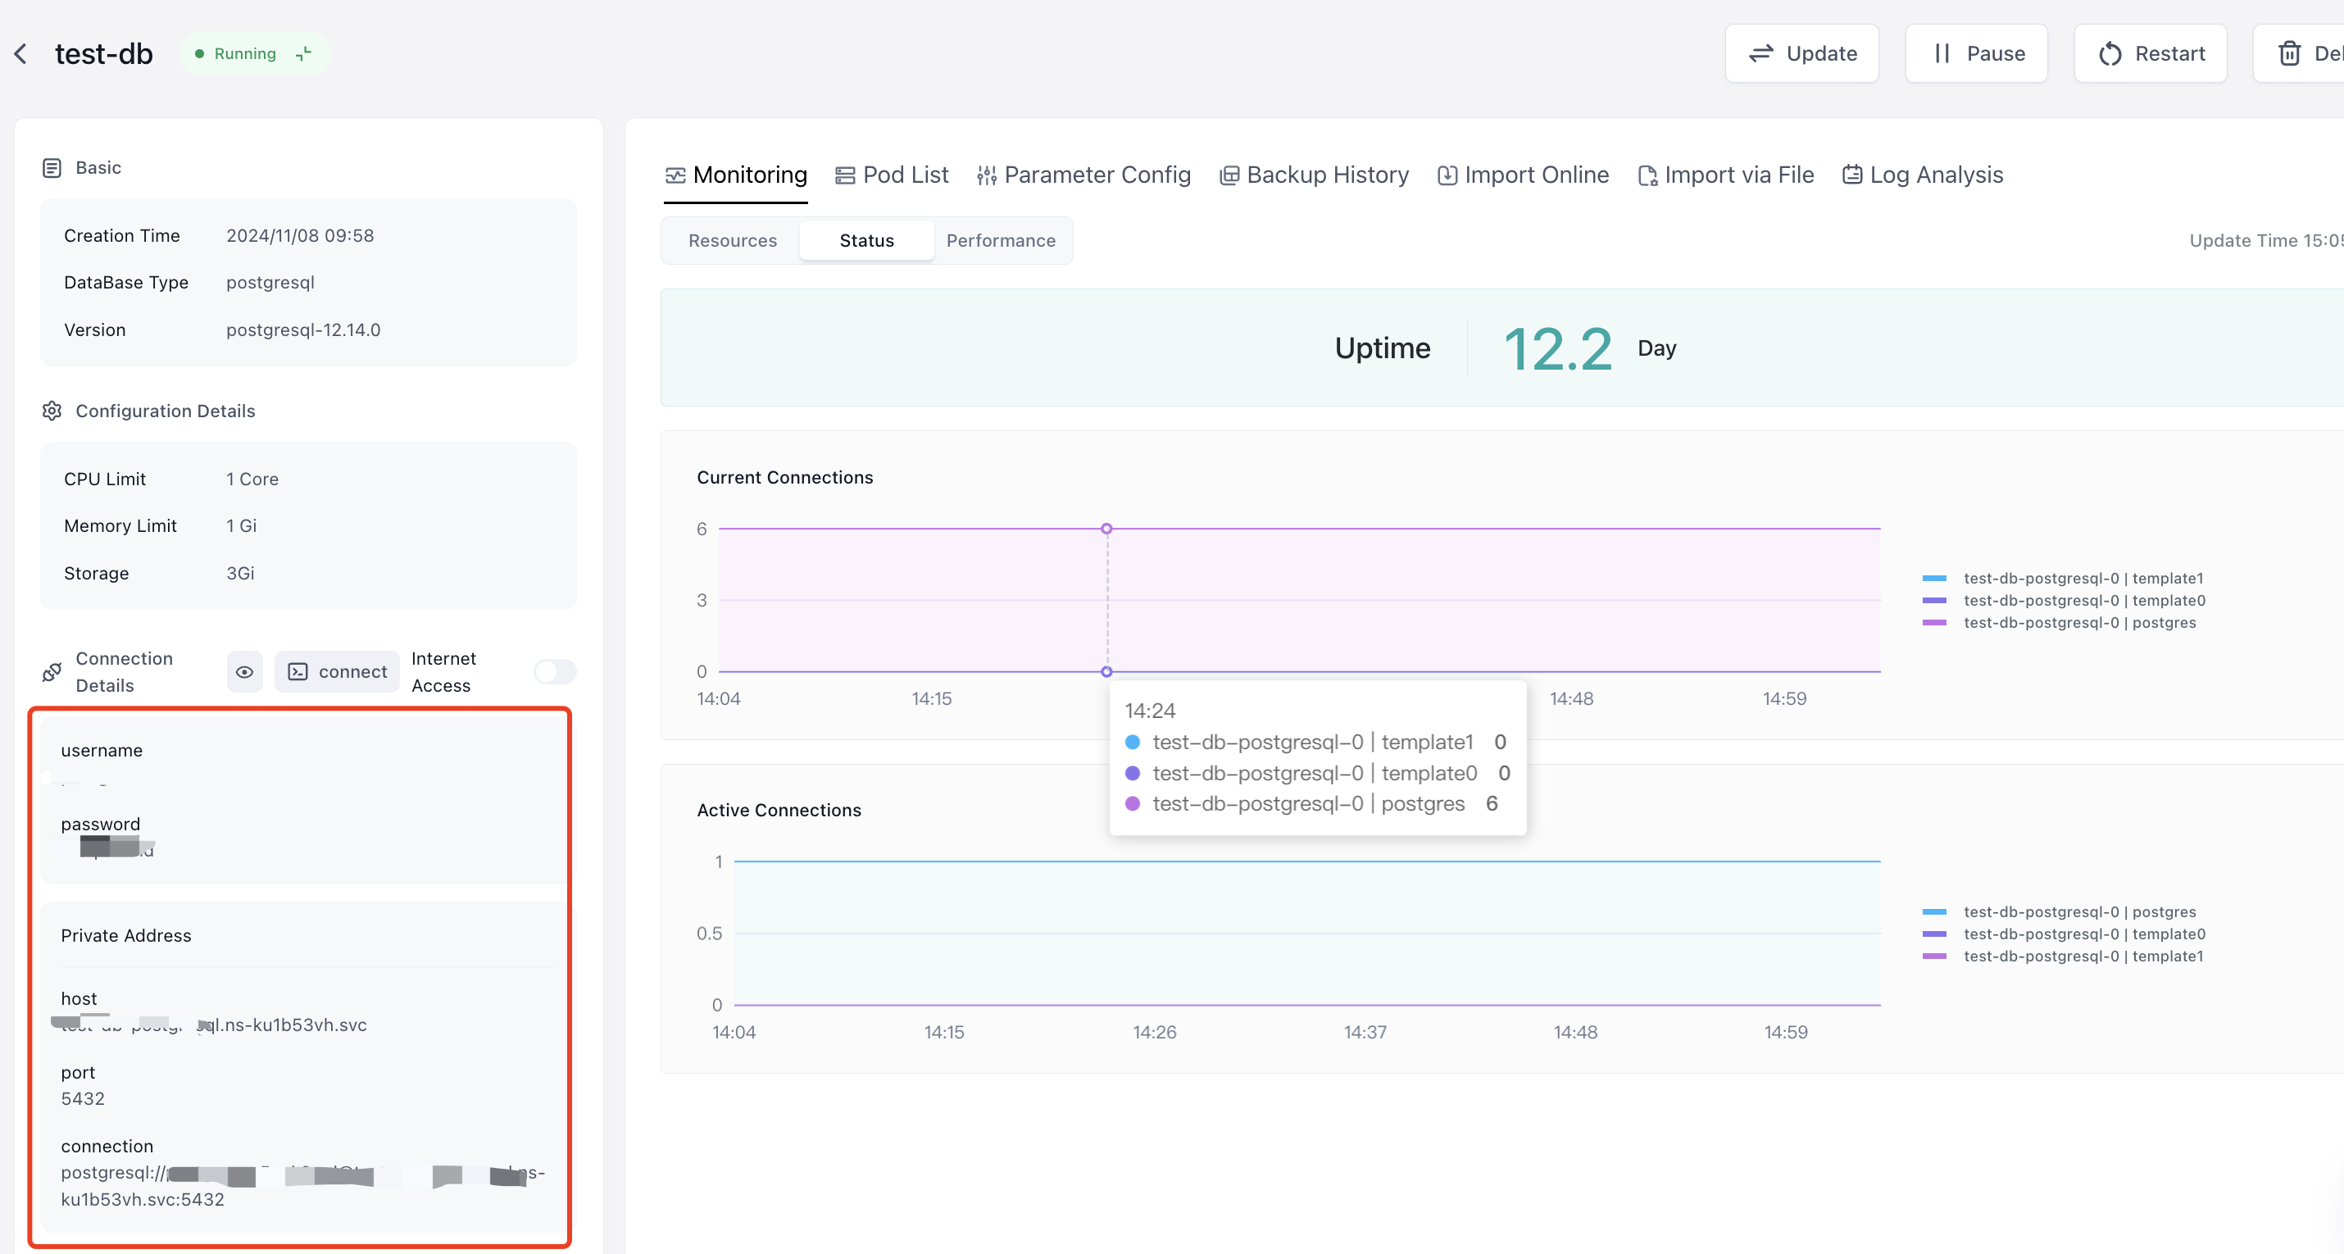Click the Basic section list icon
This screenshot has width=2344, height=1254.
click(x=52, y=167)
